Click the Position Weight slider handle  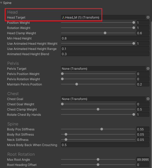(133, 22)
